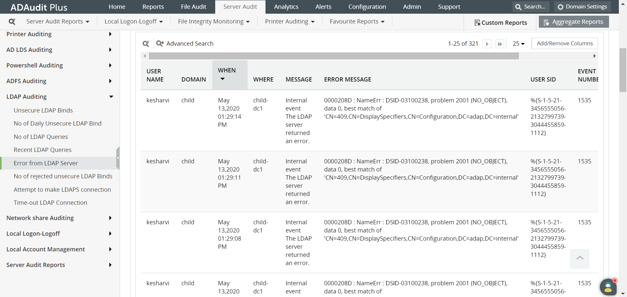Screen dimensions: 627x297
Task: Click the Domain Settings gear icon
Action: point(560,7)
